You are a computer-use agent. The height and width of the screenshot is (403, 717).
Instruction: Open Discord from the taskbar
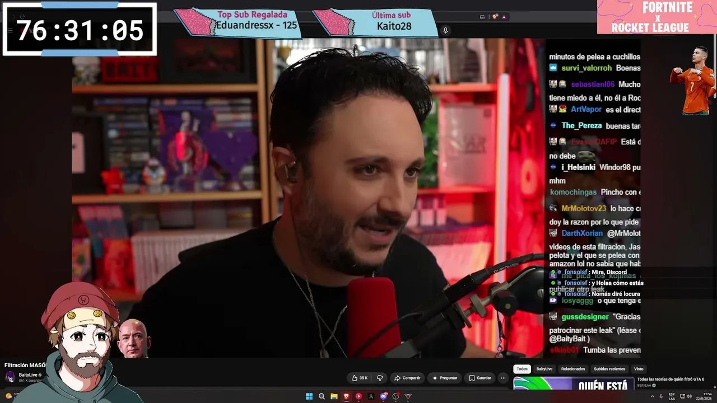[383, 396]
